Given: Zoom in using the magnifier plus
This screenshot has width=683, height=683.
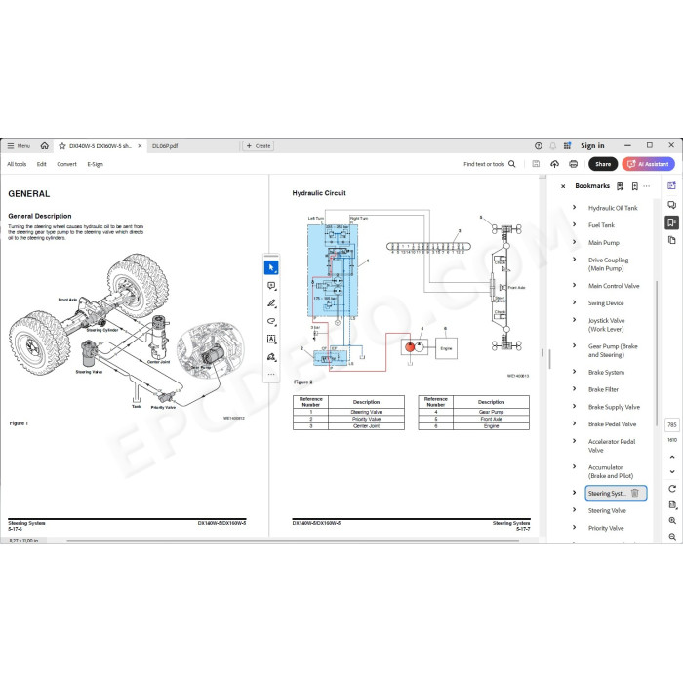Looking at the screenshot, I should pyautogui.click(x=672, y=520).
